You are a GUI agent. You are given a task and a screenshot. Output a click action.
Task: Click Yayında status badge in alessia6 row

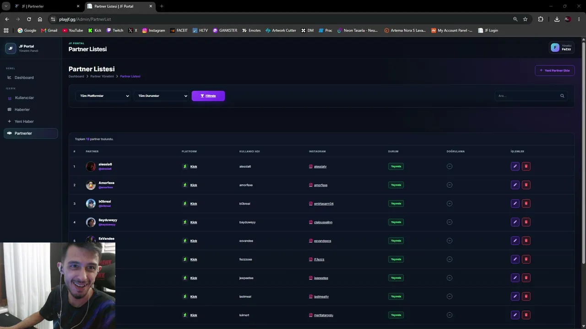pyautogui.click(x=396, y=166)
